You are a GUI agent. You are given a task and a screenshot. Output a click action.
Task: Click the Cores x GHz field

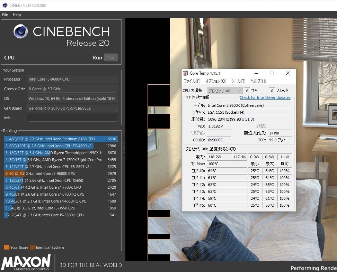pos(72,89)
